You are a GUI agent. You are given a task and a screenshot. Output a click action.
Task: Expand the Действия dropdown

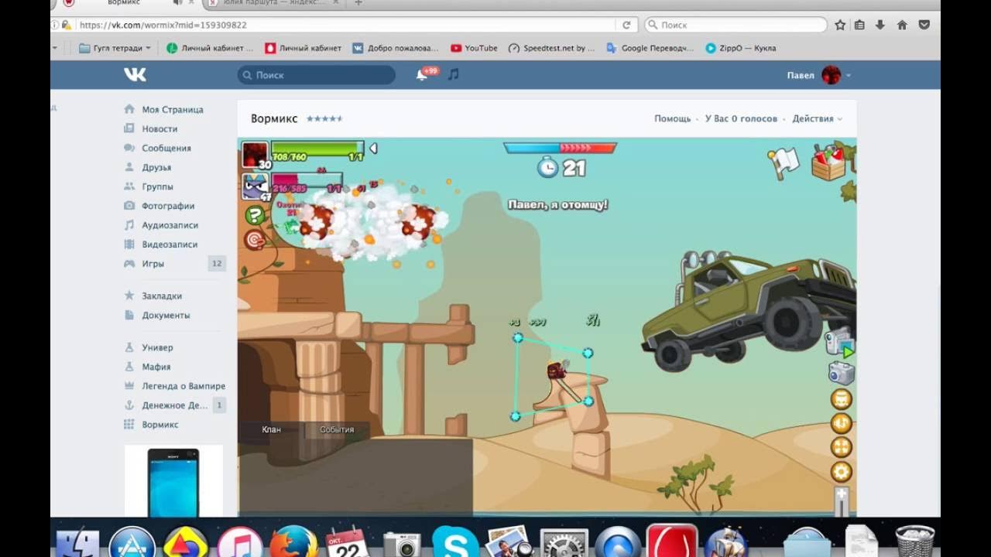[817, 119]
